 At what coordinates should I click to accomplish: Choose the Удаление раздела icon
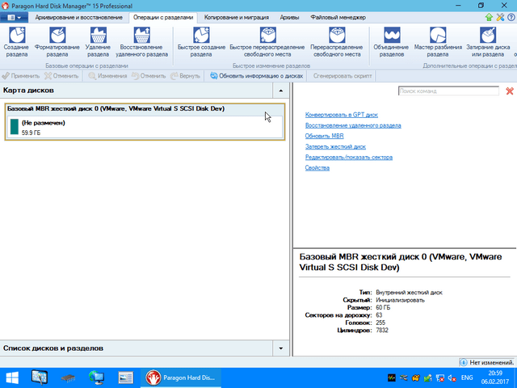tap(98, 36)
